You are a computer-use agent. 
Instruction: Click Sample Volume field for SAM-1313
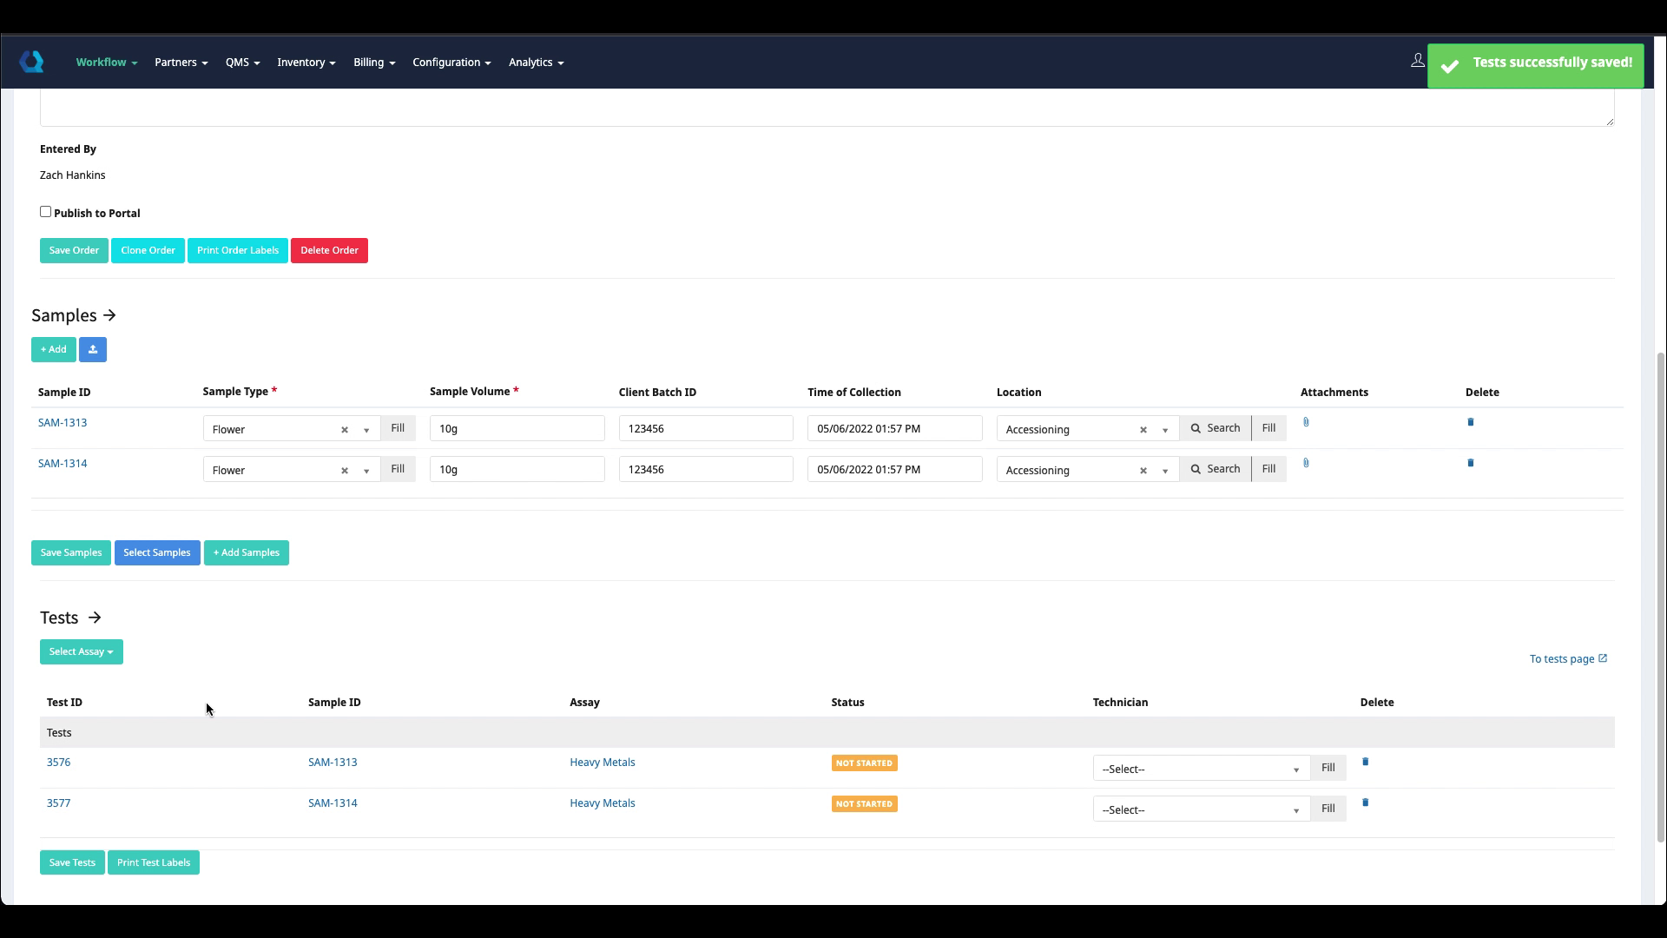pyautogui.click(x=517, y=428)
